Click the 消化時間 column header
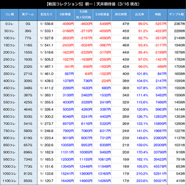Image resolution: width=186 pixels, height=185 pixels. tap(121, 15)
